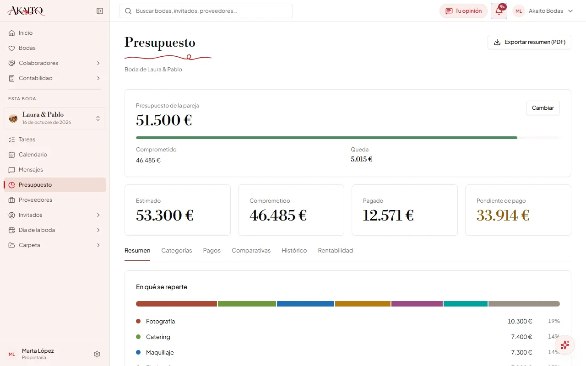Click the Calendario calendar icon

[x=12, y=155]
